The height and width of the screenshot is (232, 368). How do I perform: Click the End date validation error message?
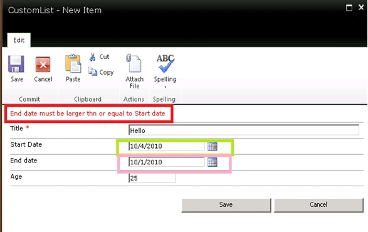88,113
